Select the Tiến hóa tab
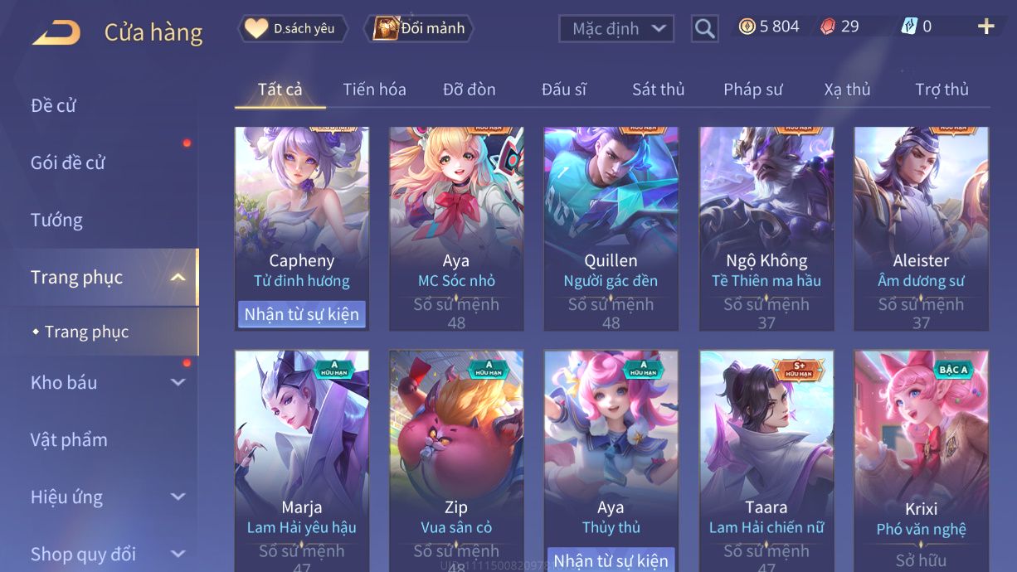The image size is (1017, 572). [x=374, y=90]
